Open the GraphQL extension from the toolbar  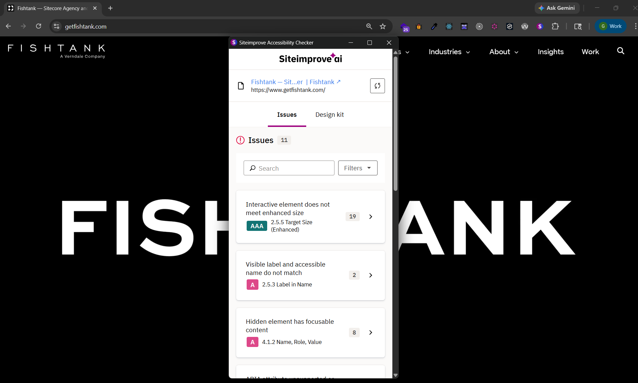tap(494, 26)
